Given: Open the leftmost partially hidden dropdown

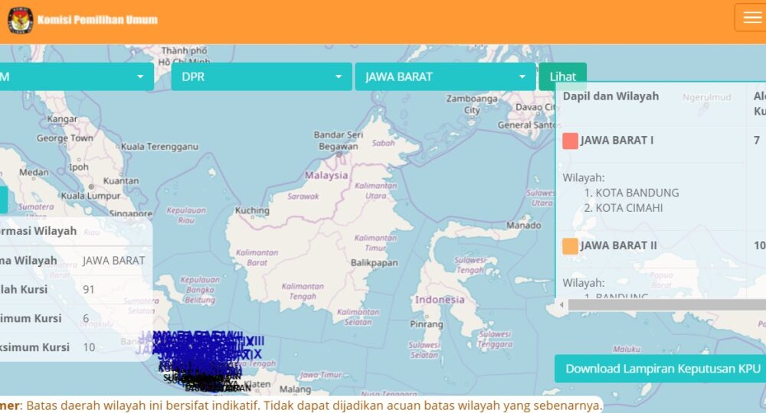Looking at the screenshot, I should [75, 77].
